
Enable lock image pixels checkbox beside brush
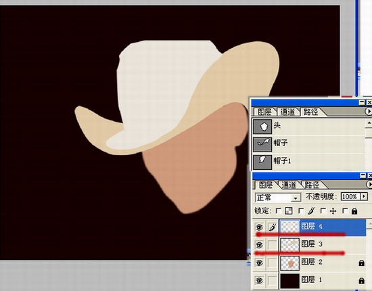pos(301,210)
